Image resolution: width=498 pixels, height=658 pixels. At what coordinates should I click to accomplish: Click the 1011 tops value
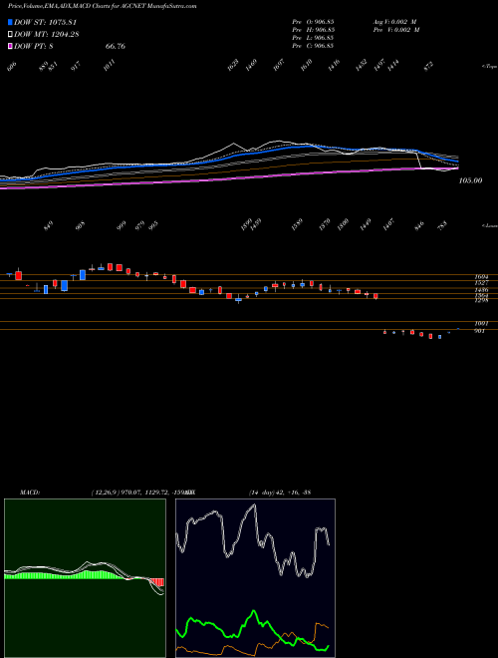point(109,65)
